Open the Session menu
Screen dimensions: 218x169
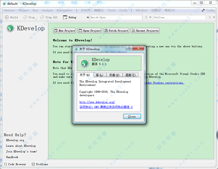(10, 10)
